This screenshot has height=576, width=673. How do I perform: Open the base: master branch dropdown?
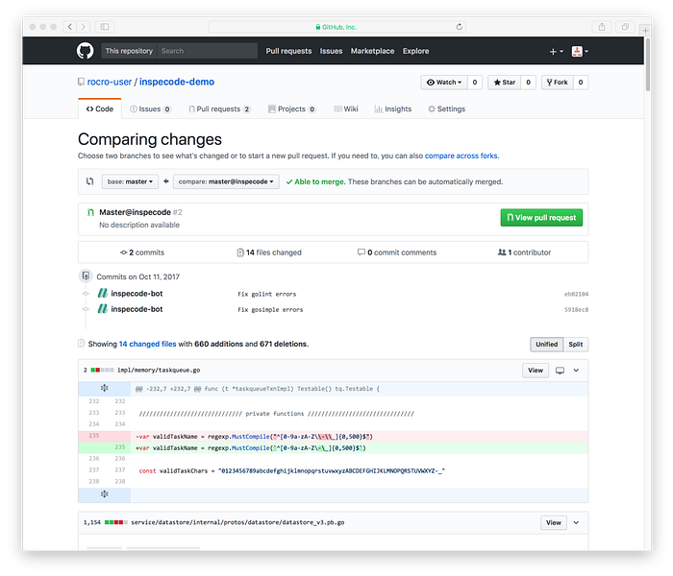click(130, 181)
